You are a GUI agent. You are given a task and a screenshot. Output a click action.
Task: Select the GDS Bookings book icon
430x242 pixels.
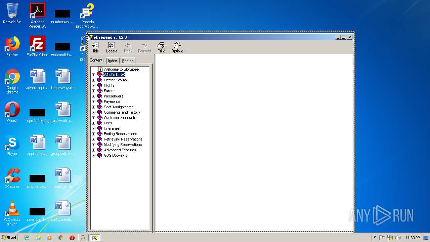point(100,155)
